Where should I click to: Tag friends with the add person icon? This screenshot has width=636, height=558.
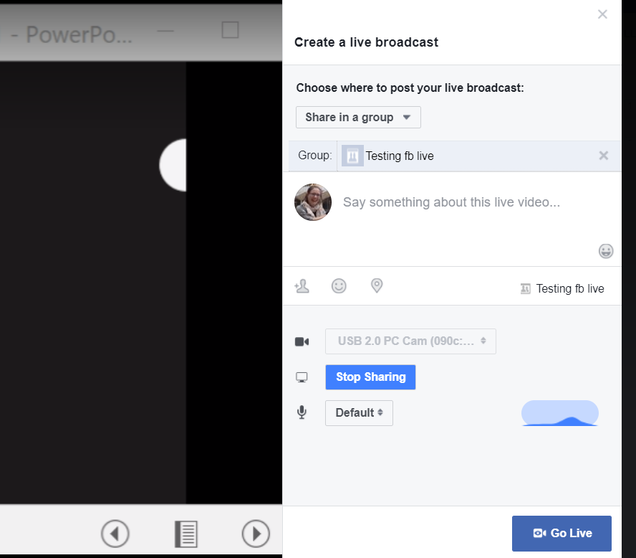click(302, 286)
